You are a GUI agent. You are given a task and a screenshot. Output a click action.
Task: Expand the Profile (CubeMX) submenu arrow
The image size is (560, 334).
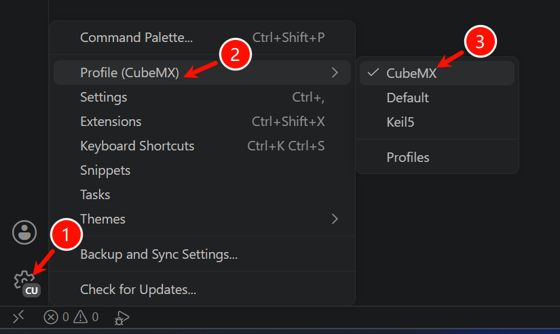335,72
